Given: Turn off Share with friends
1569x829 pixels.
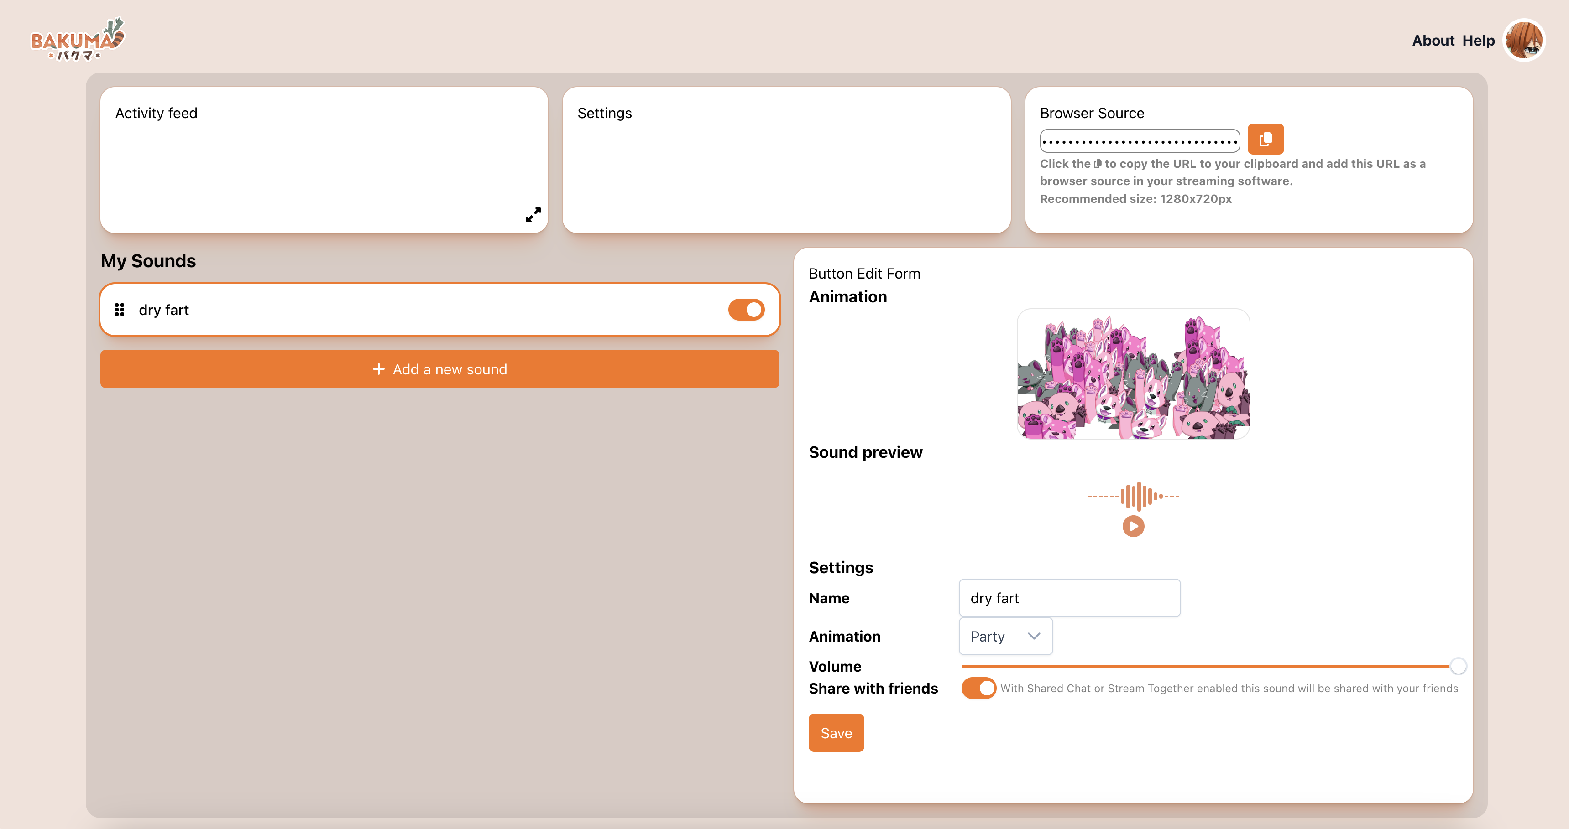Looking at the screenshot, I should tap(978, 689).
